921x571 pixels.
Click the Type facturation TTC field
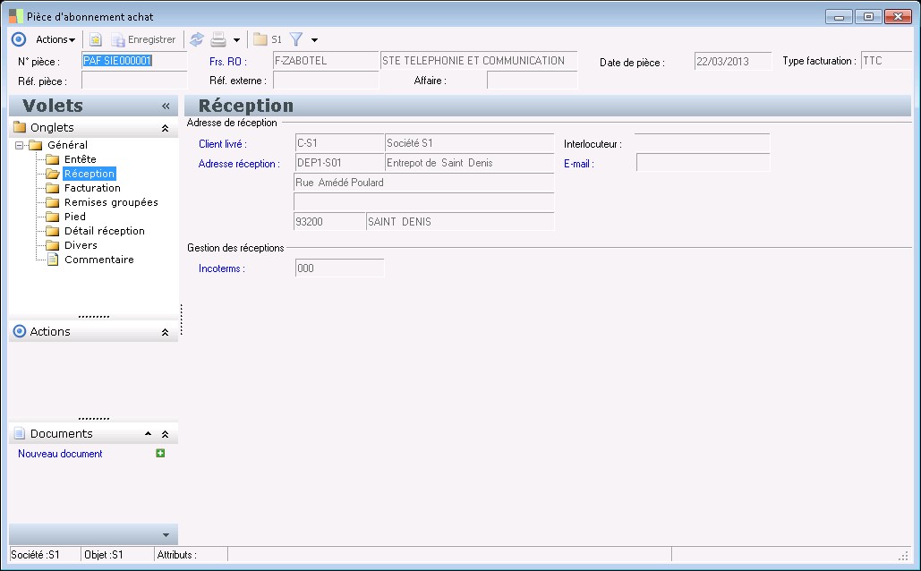pyautogui.click(x=887, y=61)
